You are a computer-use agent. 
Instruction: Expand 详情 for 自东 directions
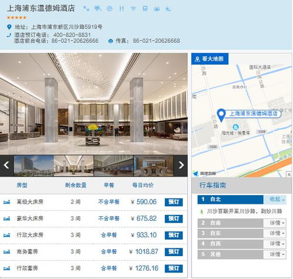click(275, 233)
